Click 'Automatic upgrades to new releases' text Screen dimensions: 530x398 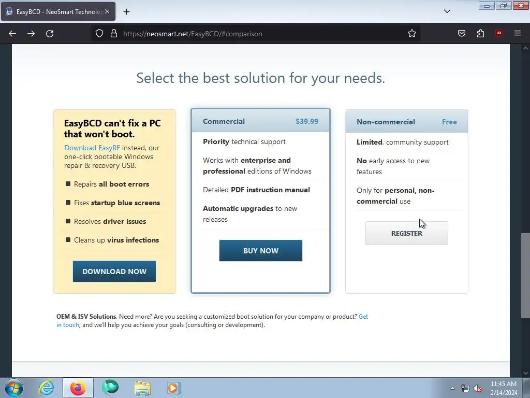coord(250,214)
